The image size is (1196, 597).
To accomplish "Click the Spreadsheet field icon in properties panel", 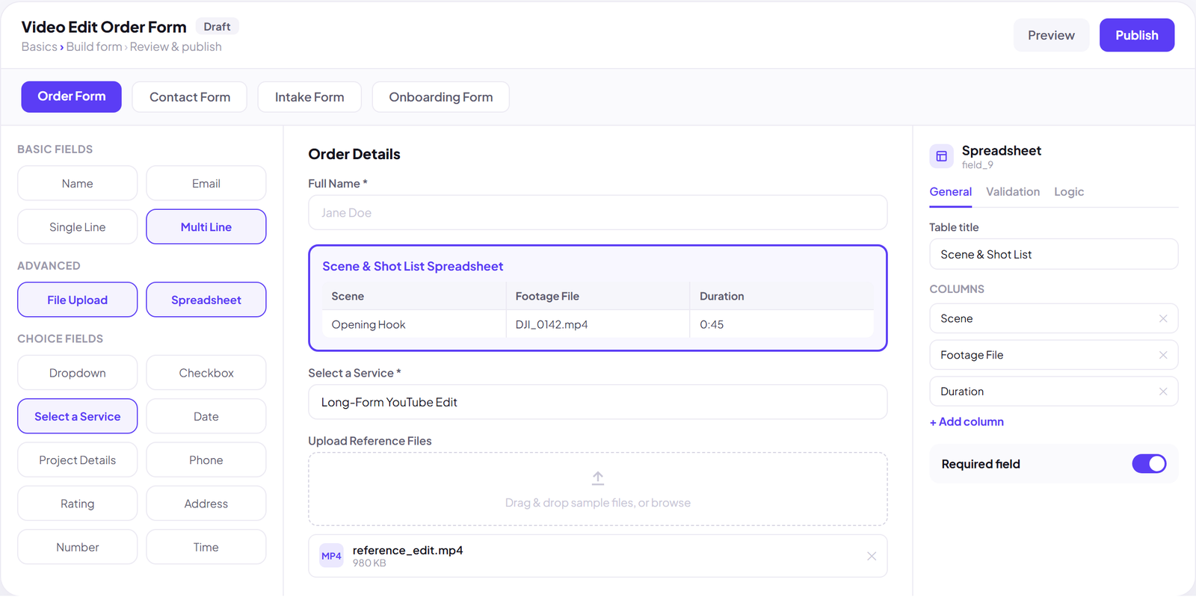I will click(x=941, y=156).
